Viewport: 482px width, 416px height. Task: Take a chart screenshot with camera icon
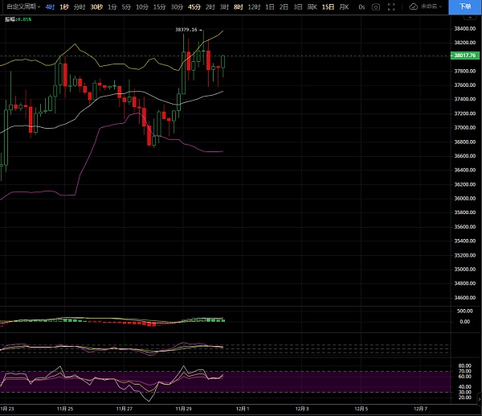[376, 6]
